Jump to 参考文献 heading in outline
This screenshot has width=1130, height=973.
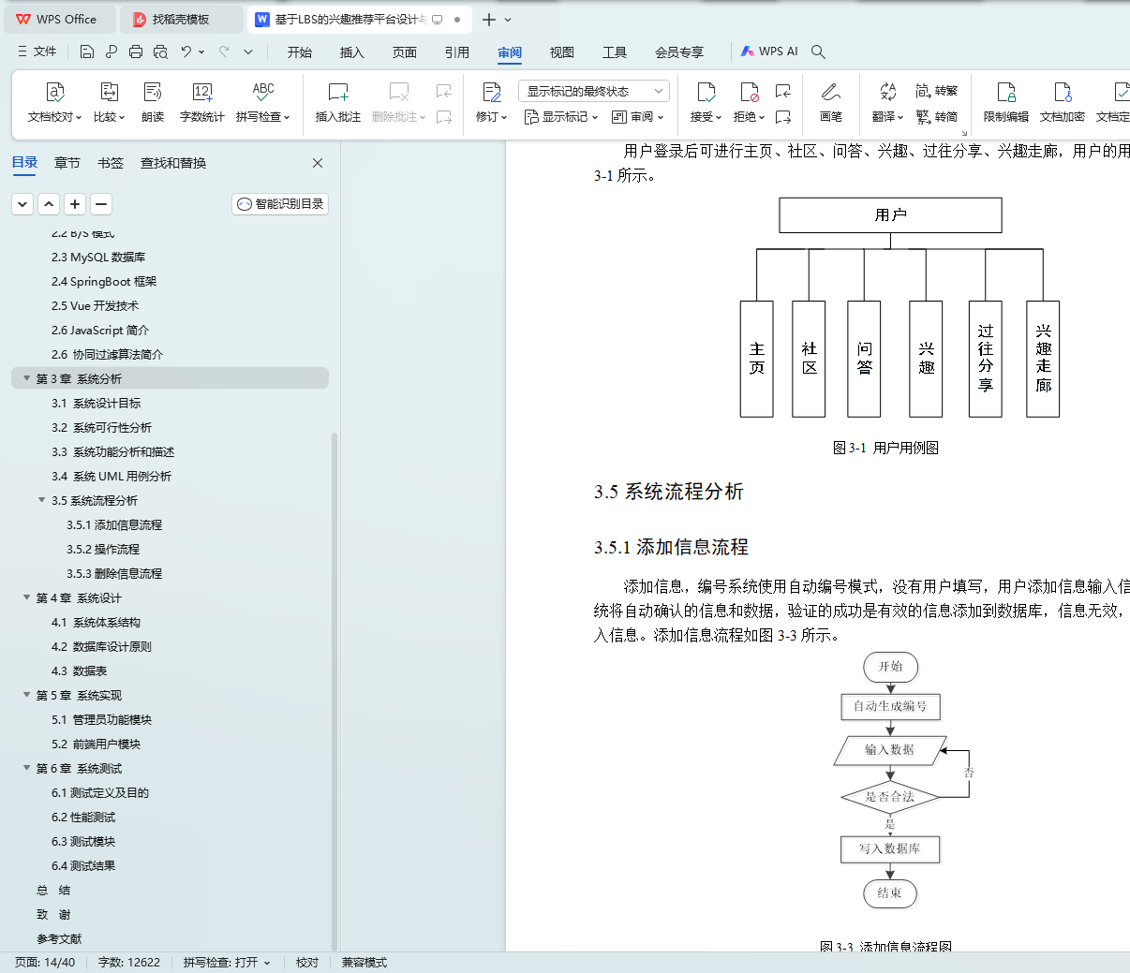pyautogui.click(x=59, y=938)
